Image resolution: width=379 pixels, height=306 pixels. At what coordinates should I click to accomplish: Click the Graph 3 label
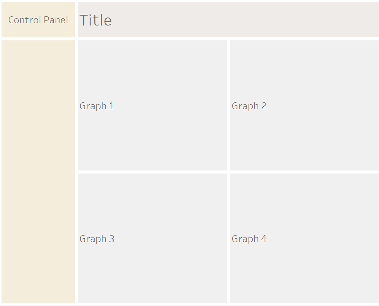[97, 239]
